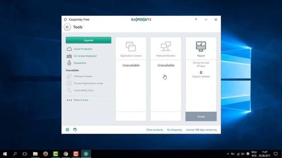
Task: Open Task View on the taskbar
Action: click(25, 154)
